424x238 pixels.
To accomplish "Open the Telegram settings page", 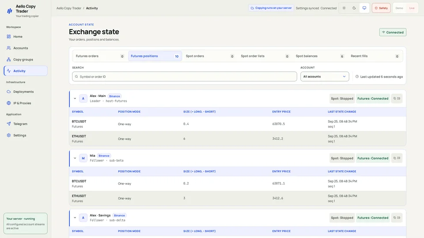I will 26,124.
